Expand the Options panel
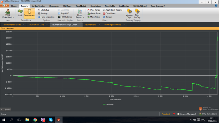Image resolution: width=219 pixels, height=123 pixels. pyautogui.click(x=6, y=109)
